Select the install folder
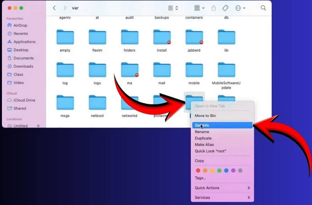This screenshot has height=205, width=312. pyautogui.click(x=162, y=37)
